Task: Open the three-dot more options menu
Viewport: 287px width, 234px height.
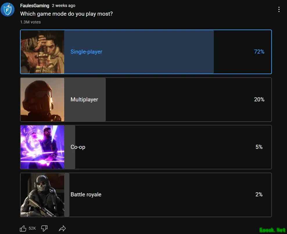Action: (x=279, y=9)
